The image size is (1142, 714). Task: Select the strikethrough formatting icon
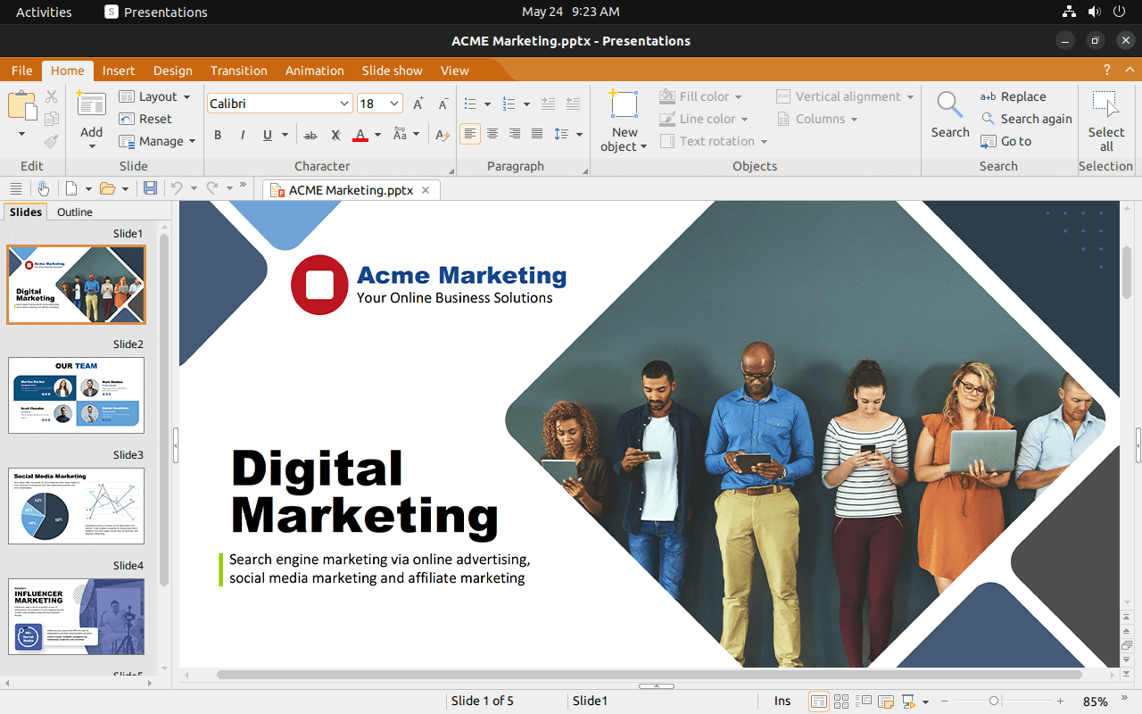point(310,134)
